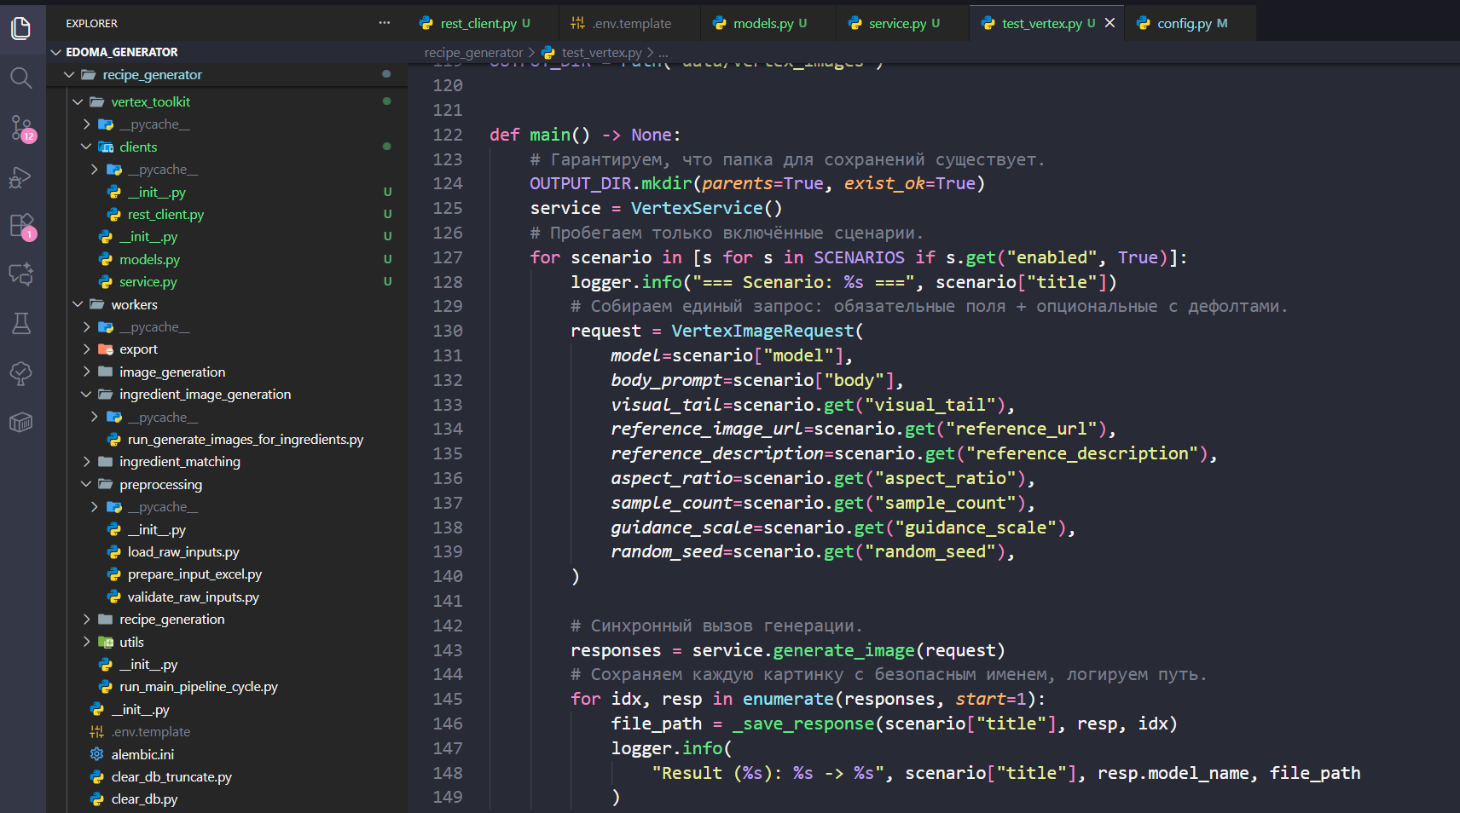Click the Python icon beside models.py in the tree
The height and width of the screenshot is (813, 1460).
tap(106, 260)
